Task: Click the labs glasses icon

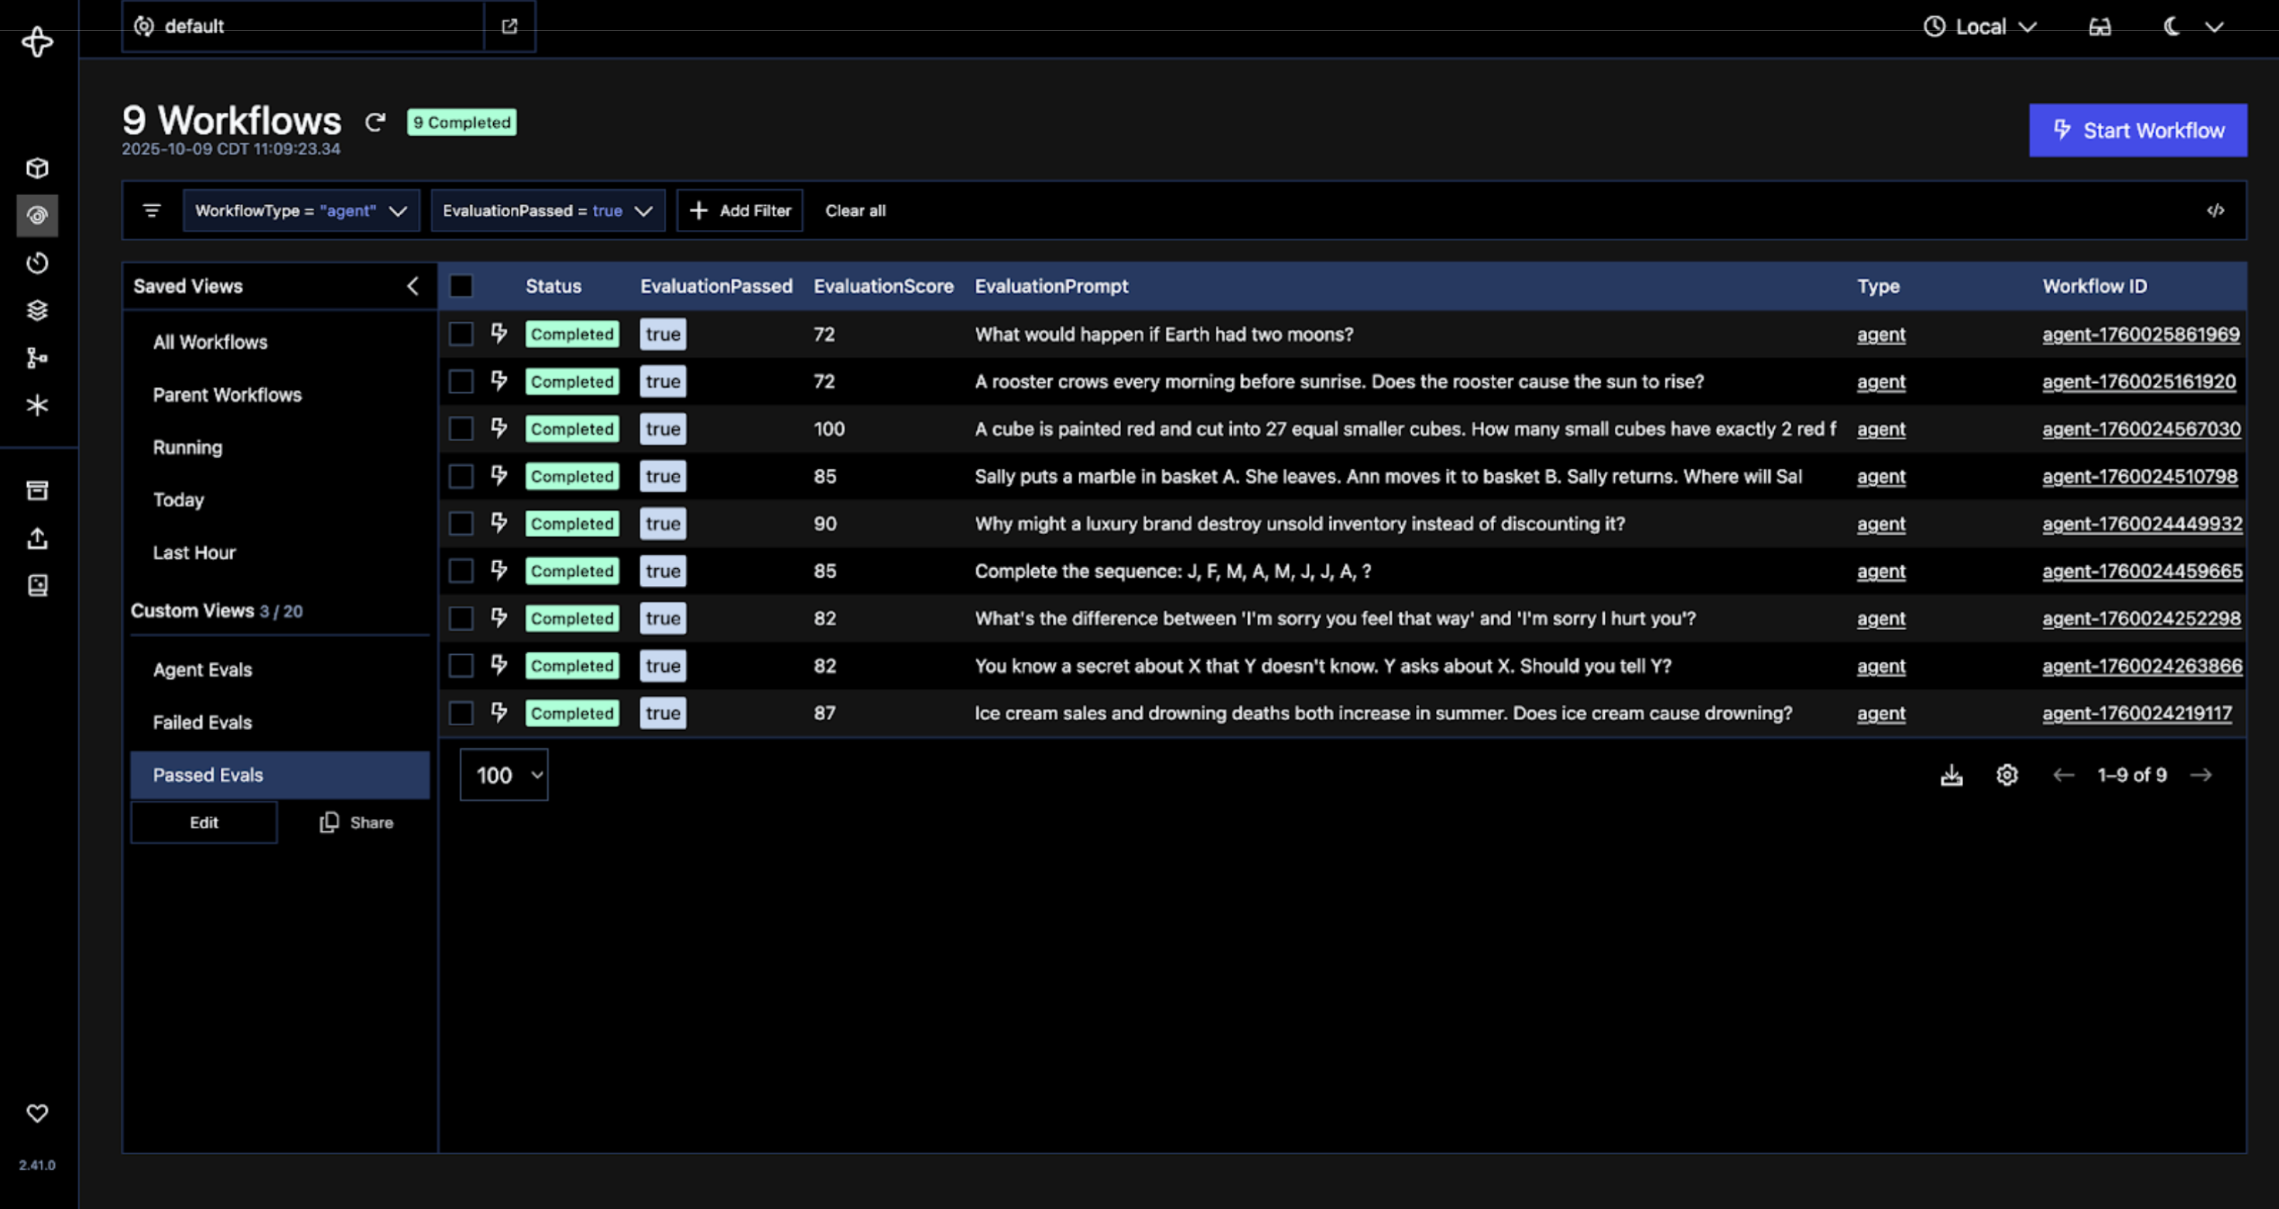Action: tap(2099, 26)
